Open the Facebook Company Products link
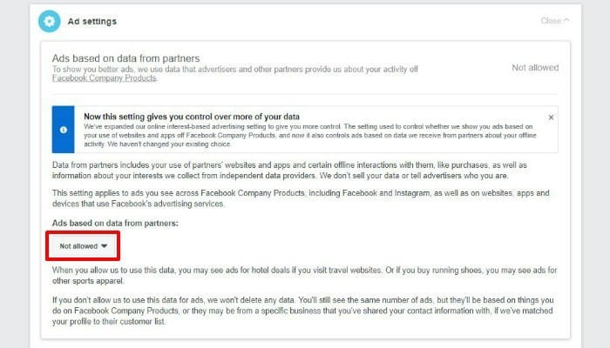This screenshot has width=610, height=348. 105,78
